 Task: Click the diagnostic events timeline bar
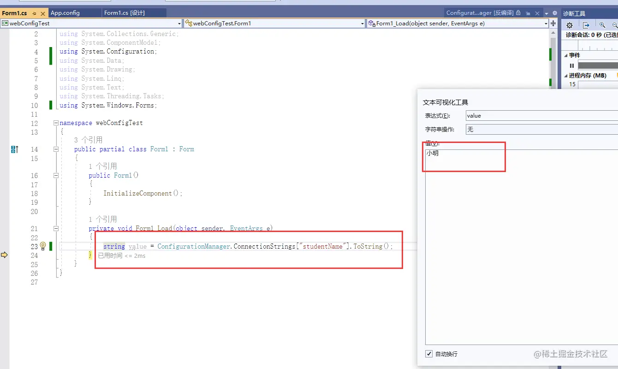click(598, 65)
